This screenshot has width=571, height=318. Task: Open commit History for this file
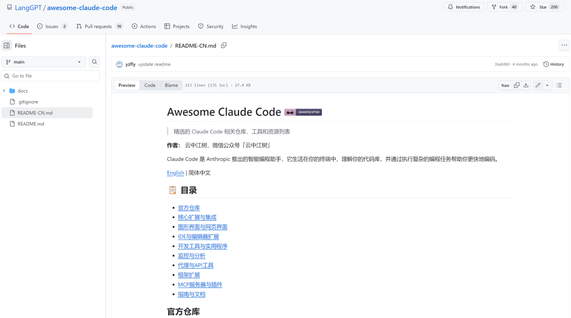point(554,64)
